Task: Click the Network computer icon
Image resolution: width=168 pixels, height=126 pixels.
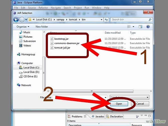Action: pyautogui.click(x=19, y=85)
